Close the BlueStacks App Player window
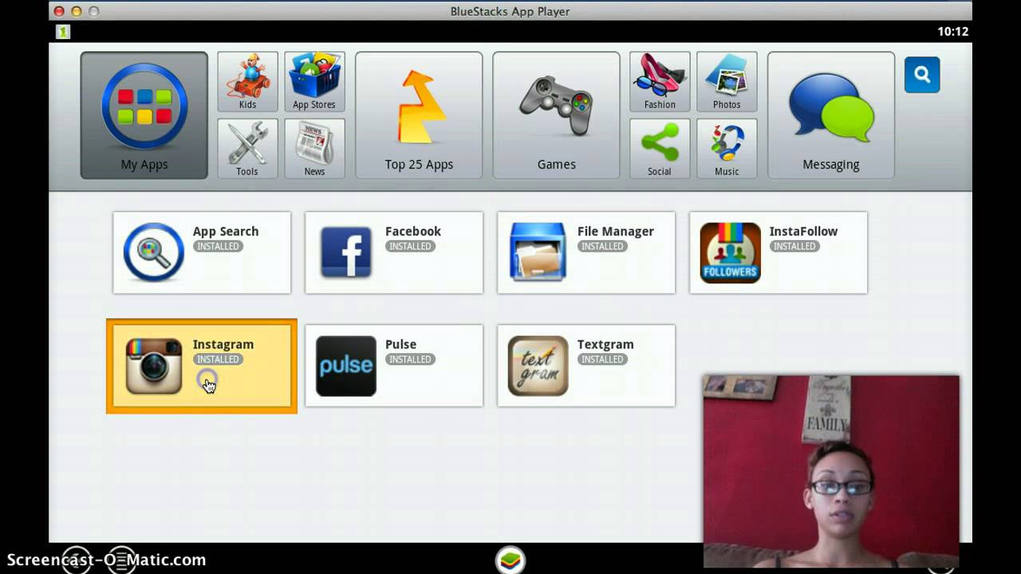 click(59, 11)
